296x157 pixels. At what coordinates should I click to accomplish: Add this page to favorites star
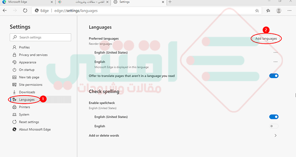pyautogui.click(x=257, y=11)
